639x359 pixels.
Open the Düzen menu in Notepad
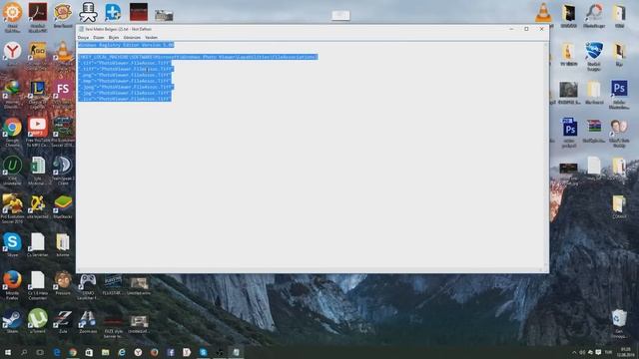[x=99, y=38]
